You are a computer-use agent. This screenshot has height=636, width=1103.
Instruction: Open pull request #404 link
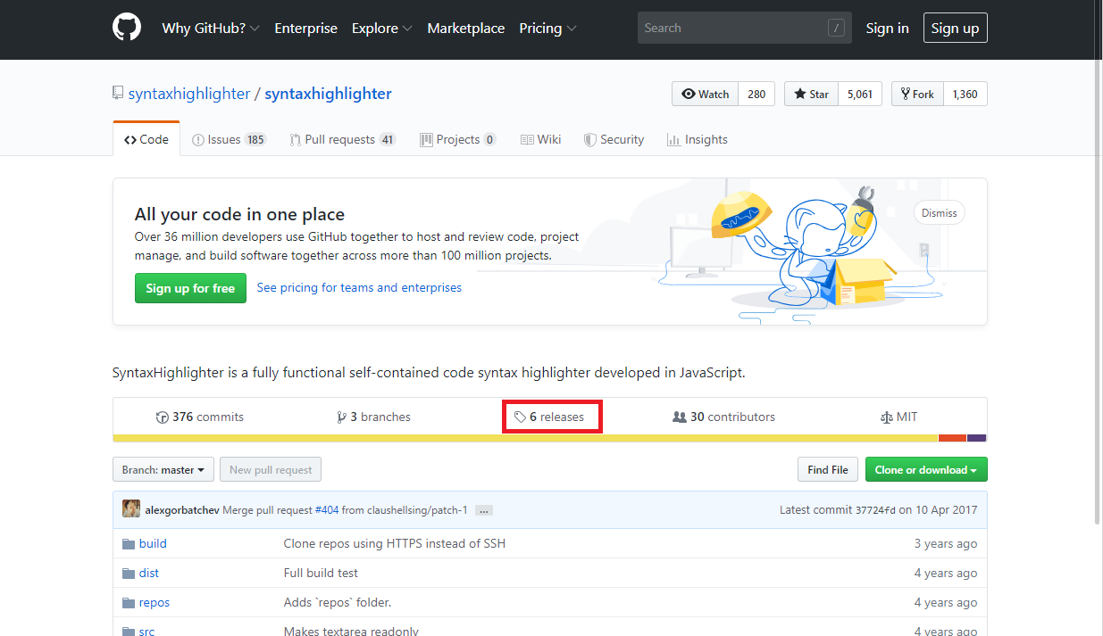pyautogui.click(x=326, y=510)
